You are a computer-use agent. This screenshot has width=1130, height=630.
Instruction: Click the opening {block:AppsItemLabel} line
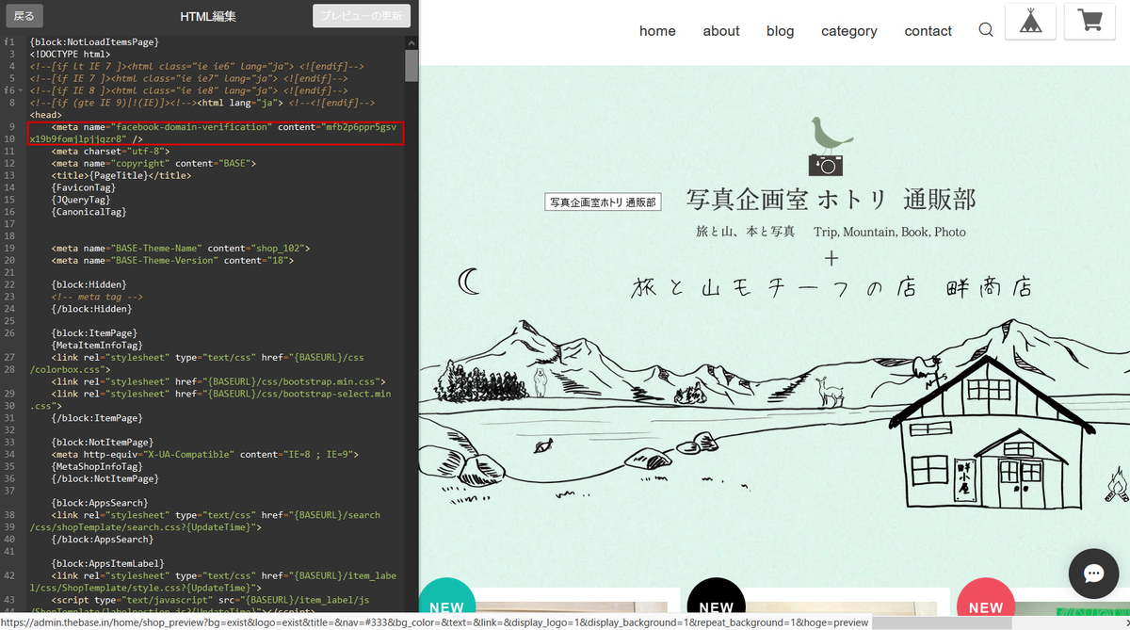[x=108, y=563]
